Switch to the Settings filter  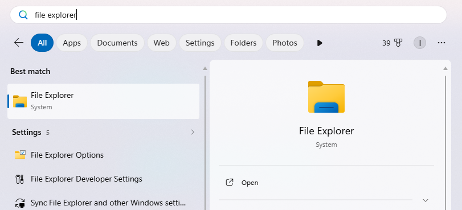[x=200, y=43]
